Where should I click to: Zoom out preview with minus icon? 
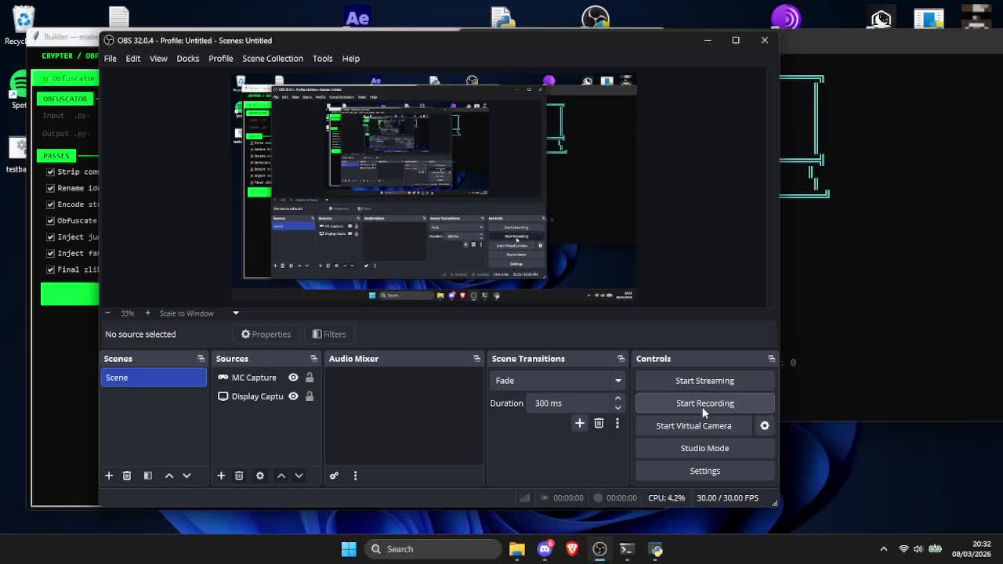(x=108, y=313)
